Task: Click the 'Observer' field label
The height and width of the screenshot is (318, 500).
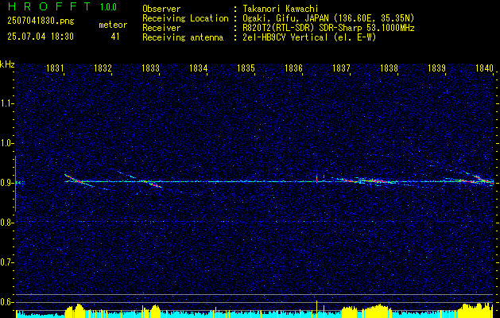Action: [161, 9]
